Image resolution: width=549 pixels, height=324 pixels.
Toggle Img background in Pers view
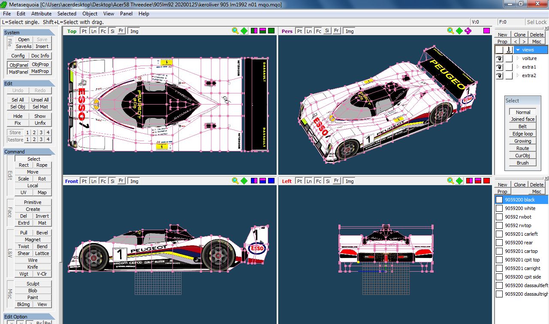tap(350, 31)
